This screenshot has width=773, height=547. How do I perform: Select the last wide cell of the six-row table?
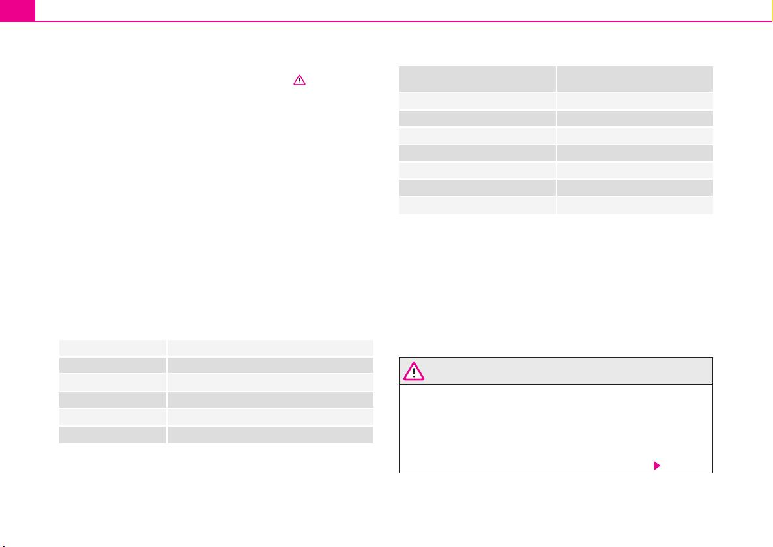coord(270,435)
